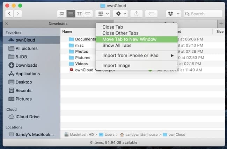Click the Documents folder icon
Image resolution: width=227 pixels, height=149 pixels.
pyautogui.click(x=71, y=39)
